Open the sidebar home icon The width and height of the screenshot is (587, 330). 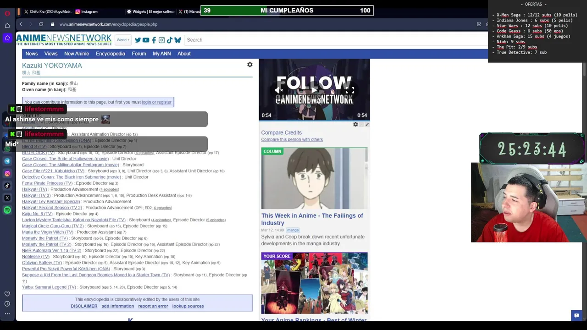tap(7, 26)
